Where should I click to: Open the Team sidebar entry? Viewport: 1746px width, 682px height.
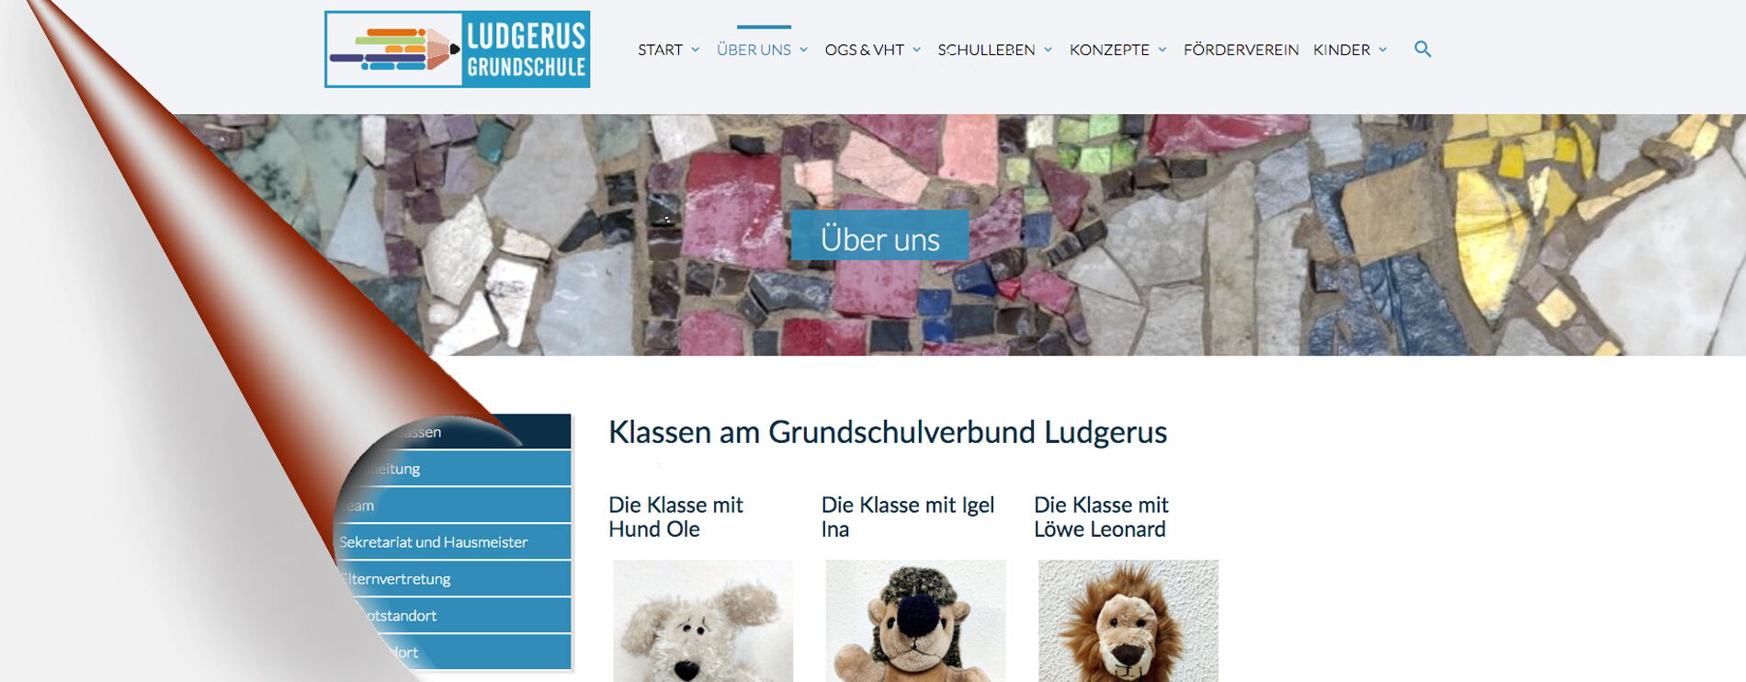452,506
